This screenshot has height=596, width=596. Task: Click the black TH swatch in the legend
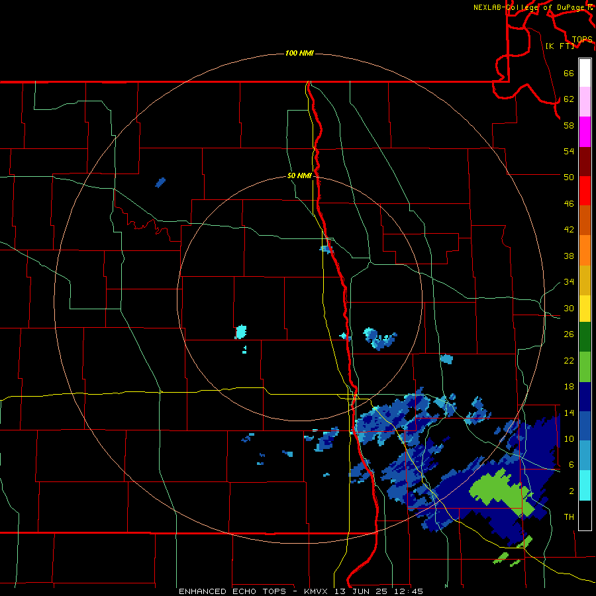pyautogui.click(x=585, y=515)
